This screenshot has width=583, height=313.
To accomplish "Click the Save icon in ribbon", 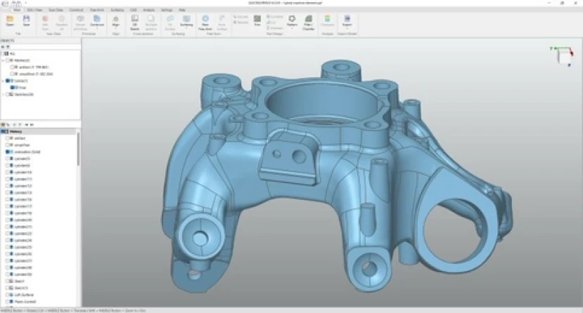I will [27, 21].
